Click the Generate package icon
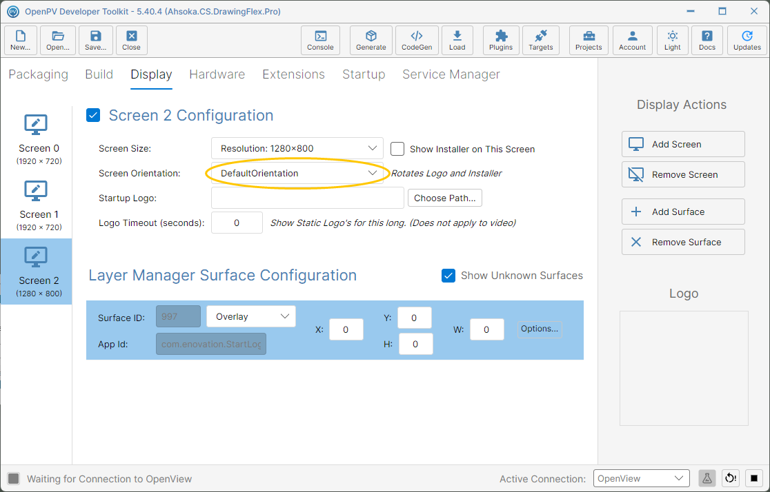This screenshot has height=492, width=770. pos(371,40)
